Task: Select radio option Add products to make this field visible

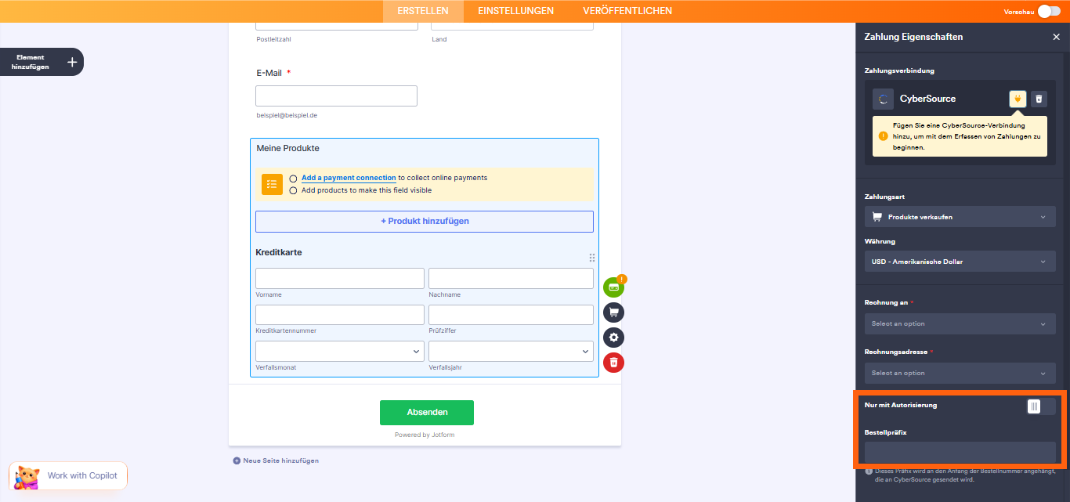Action: (x=292, y=190)
